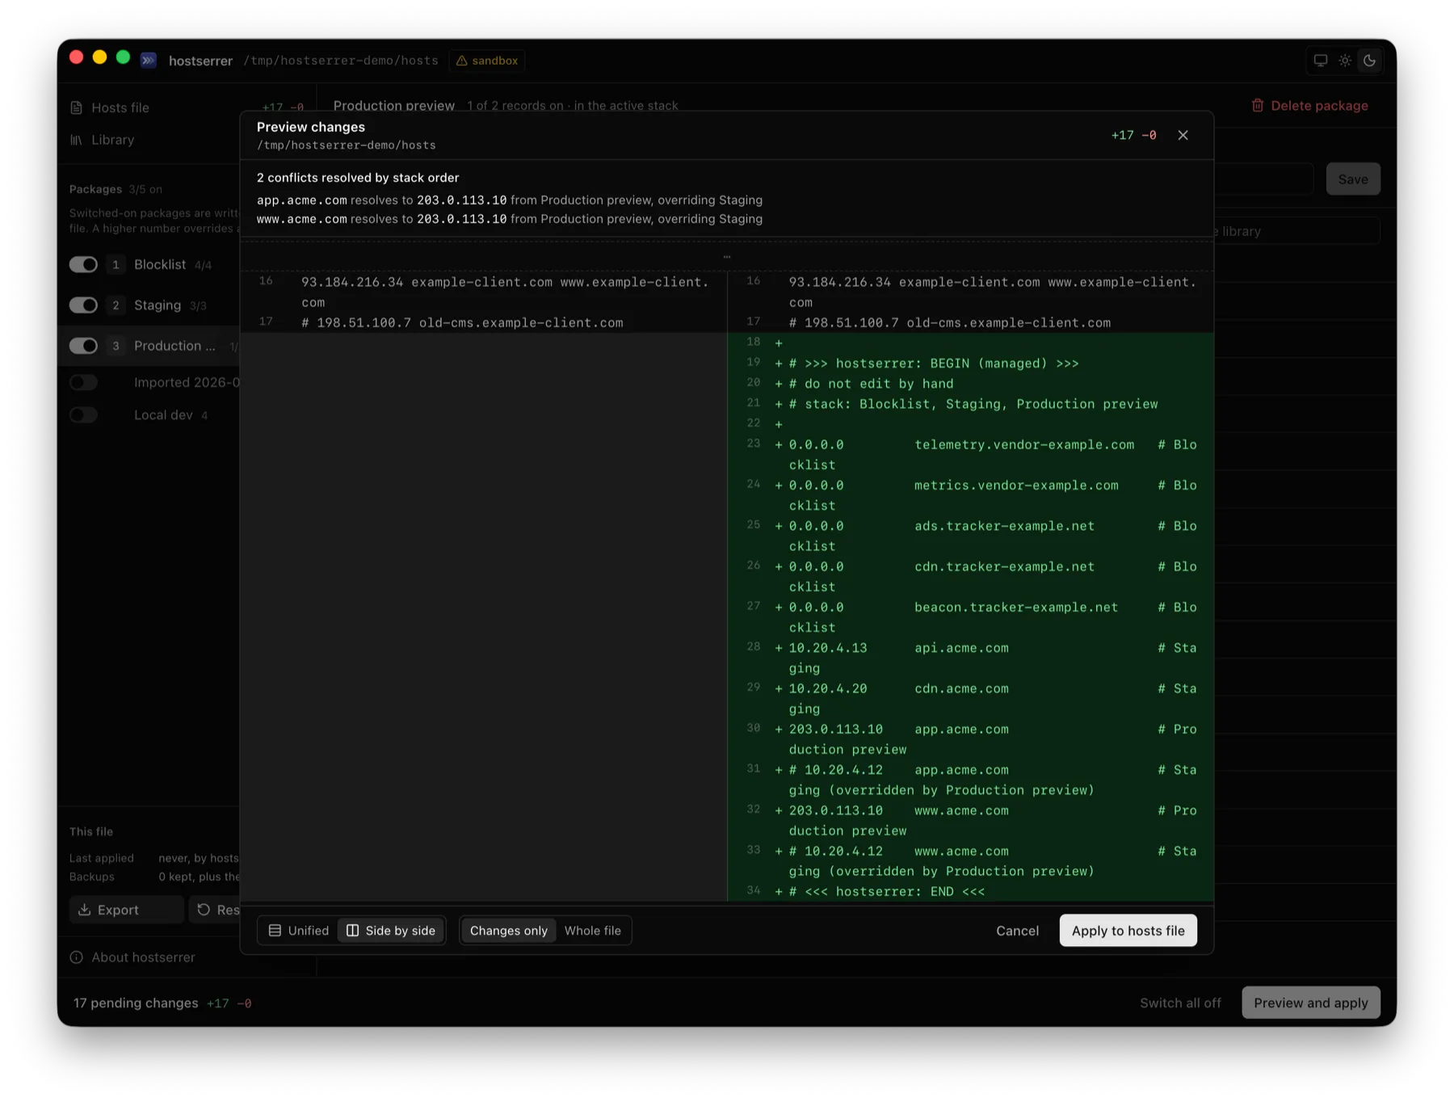
Task: Click Preview and apply button
Action: point(1310,1003)
